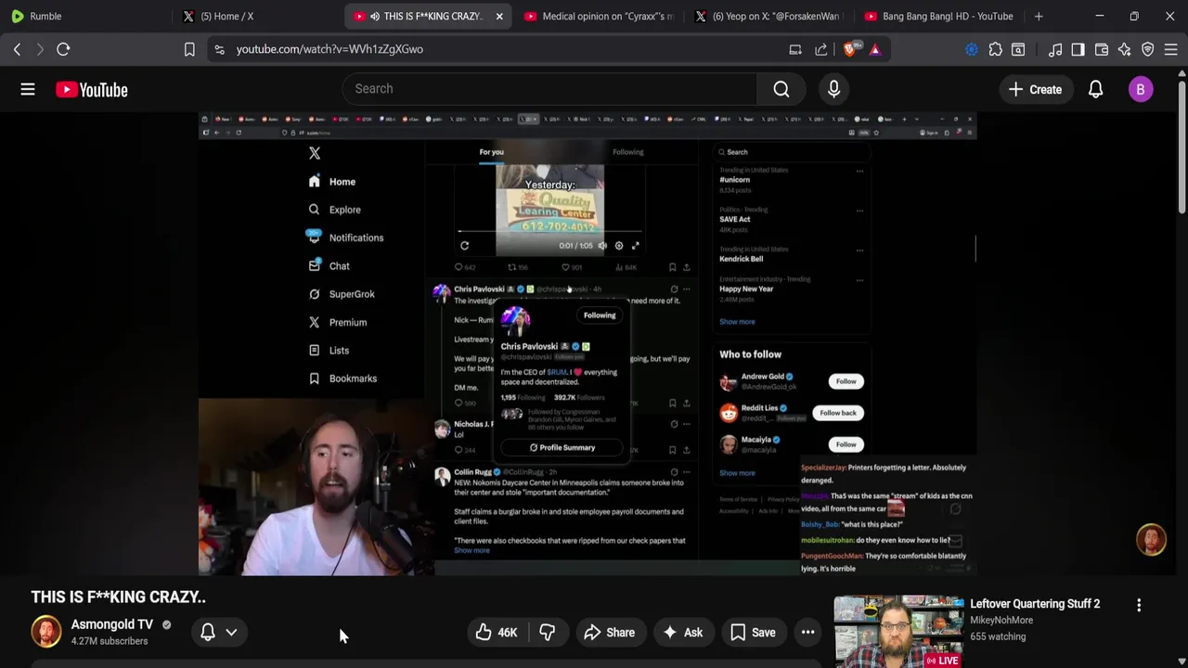This screenshot has width=1188, height=668.
Task: Click the install/cast icon in address bar
Action: click(795, 49)
